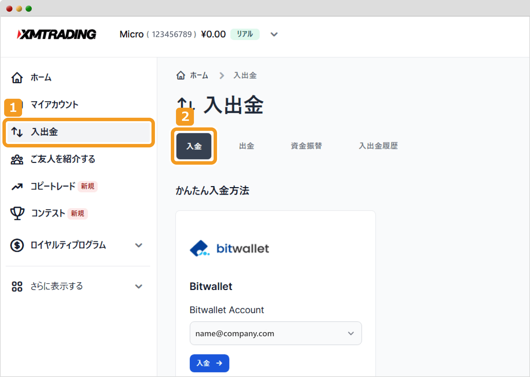Click the かんたん入金方法 heading
This screenshot has height=377, width=530.
pyautogui.click(x=213, y=191)
